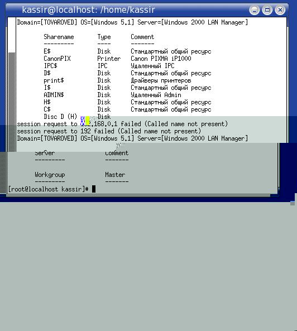Click the 'Удаленный IPC' comment
This screenshot has width=297, height=331.
point(152,66)
